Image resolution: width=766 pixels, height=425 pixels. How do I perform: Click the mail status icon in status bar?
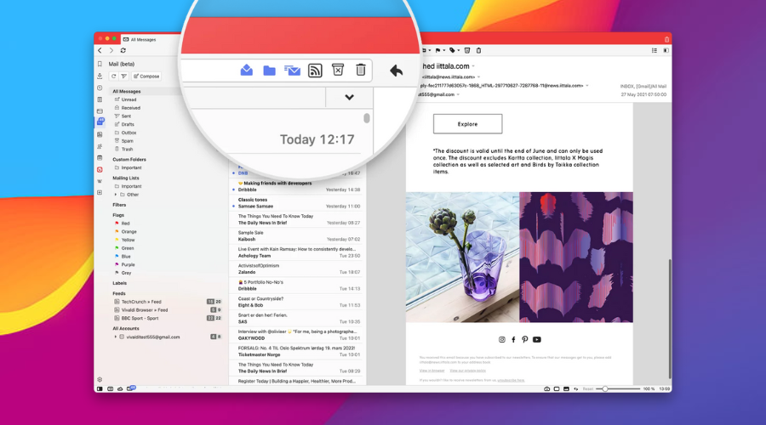130,388
